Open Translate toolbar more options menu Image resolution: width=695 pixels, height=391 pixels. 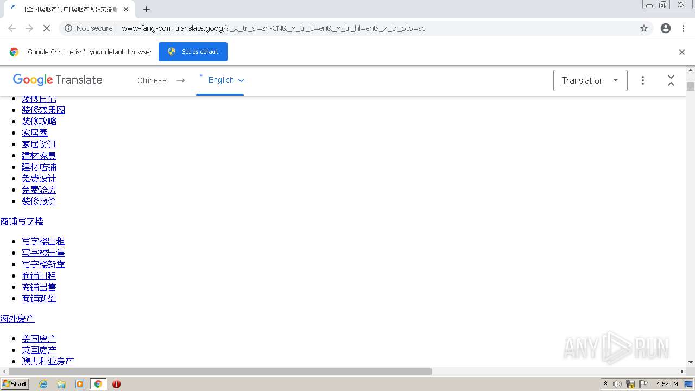coord(643,80)
